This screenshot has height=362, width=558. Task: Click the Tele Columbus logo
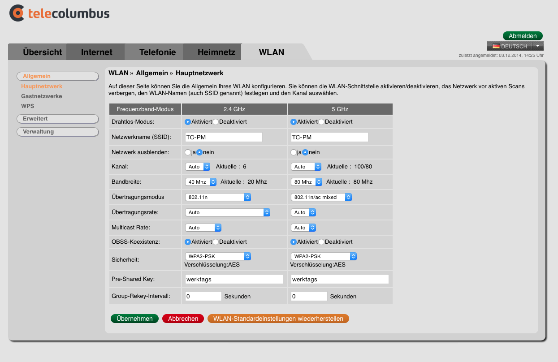tap(60, 13)
